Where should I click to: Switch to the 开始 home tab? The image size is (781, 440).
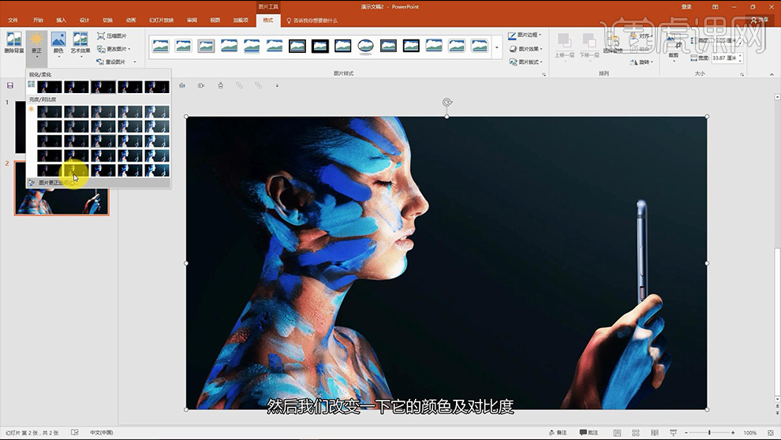coord(38,21)
